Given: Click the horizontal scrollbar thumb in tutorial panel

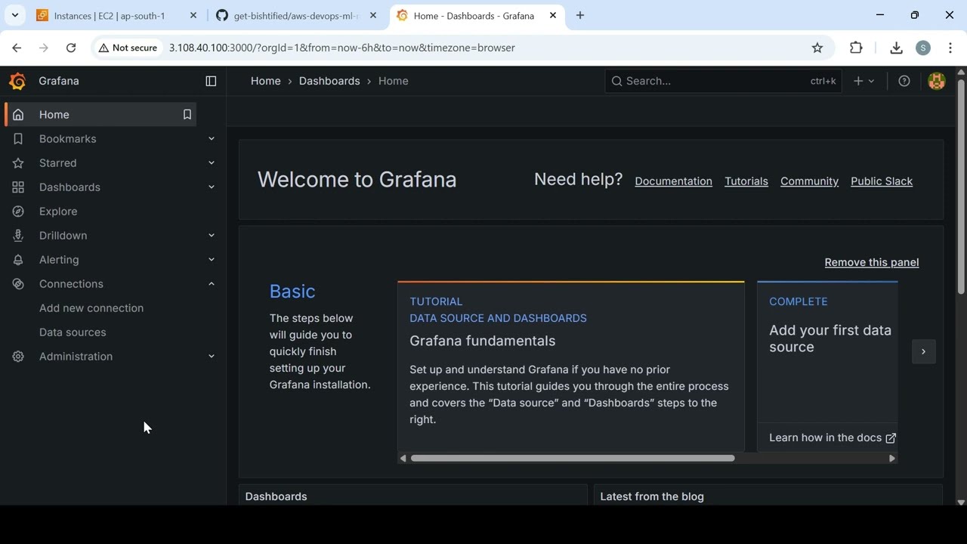Looking at the screenshot, I should click(573, 458).
